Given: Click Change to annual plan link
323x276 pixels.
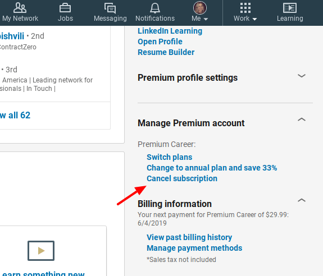Looking at the screenshot, I should point(212,168).
